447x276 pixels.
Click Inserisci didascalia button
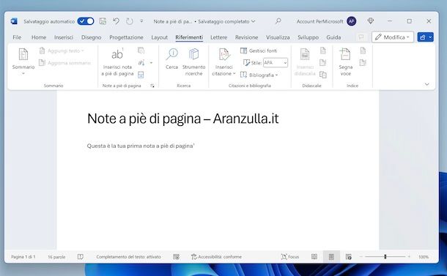(x=305, y=62)
